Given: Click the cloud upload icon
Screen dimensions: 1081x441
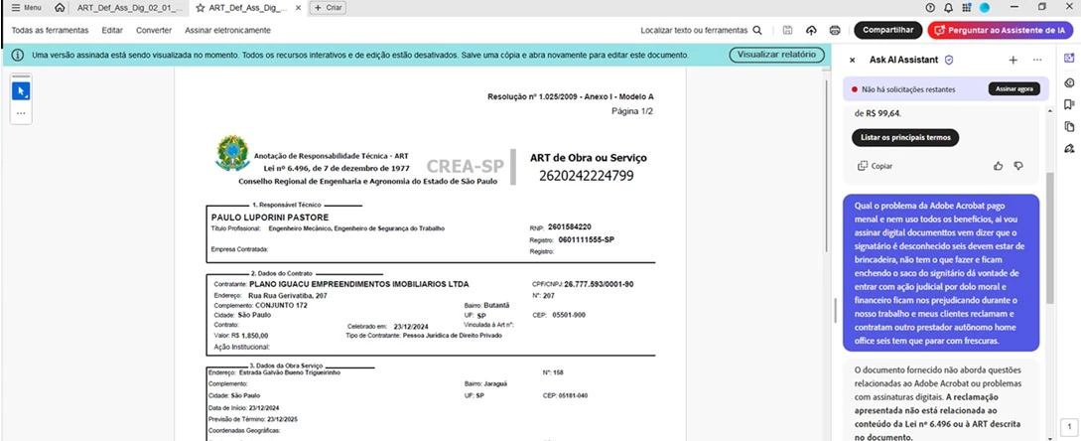Looking at the screenshot, I should (x=811, y=31).
